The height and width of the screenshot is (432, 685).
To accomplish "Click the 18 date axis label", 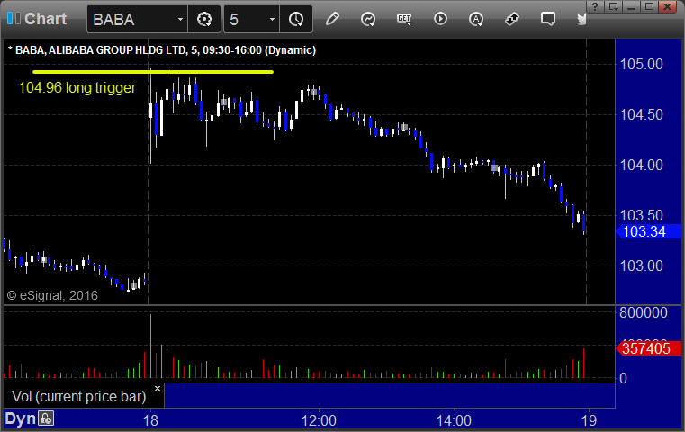I will click(150, 420).
